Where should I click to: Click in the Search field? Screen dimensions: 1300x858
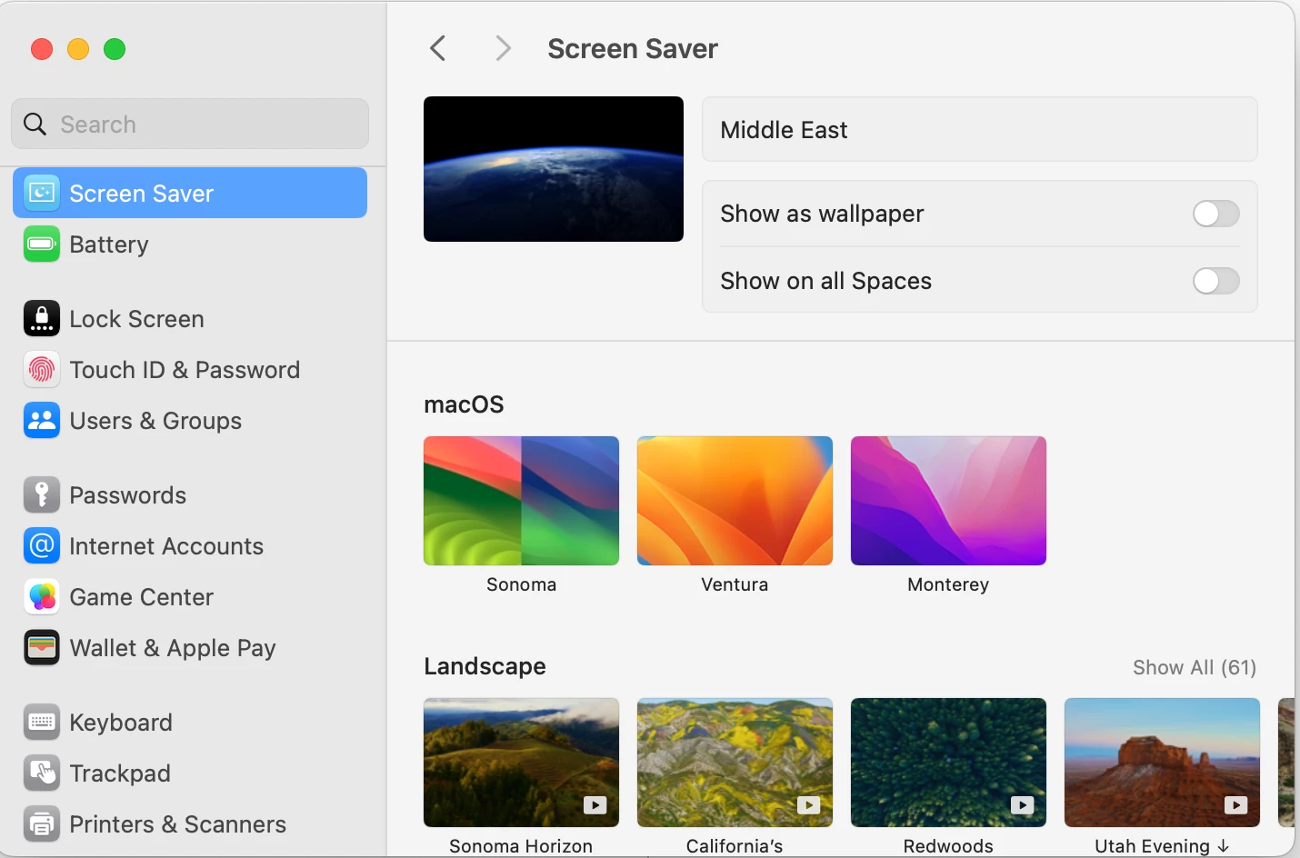(x=190, y=124)
